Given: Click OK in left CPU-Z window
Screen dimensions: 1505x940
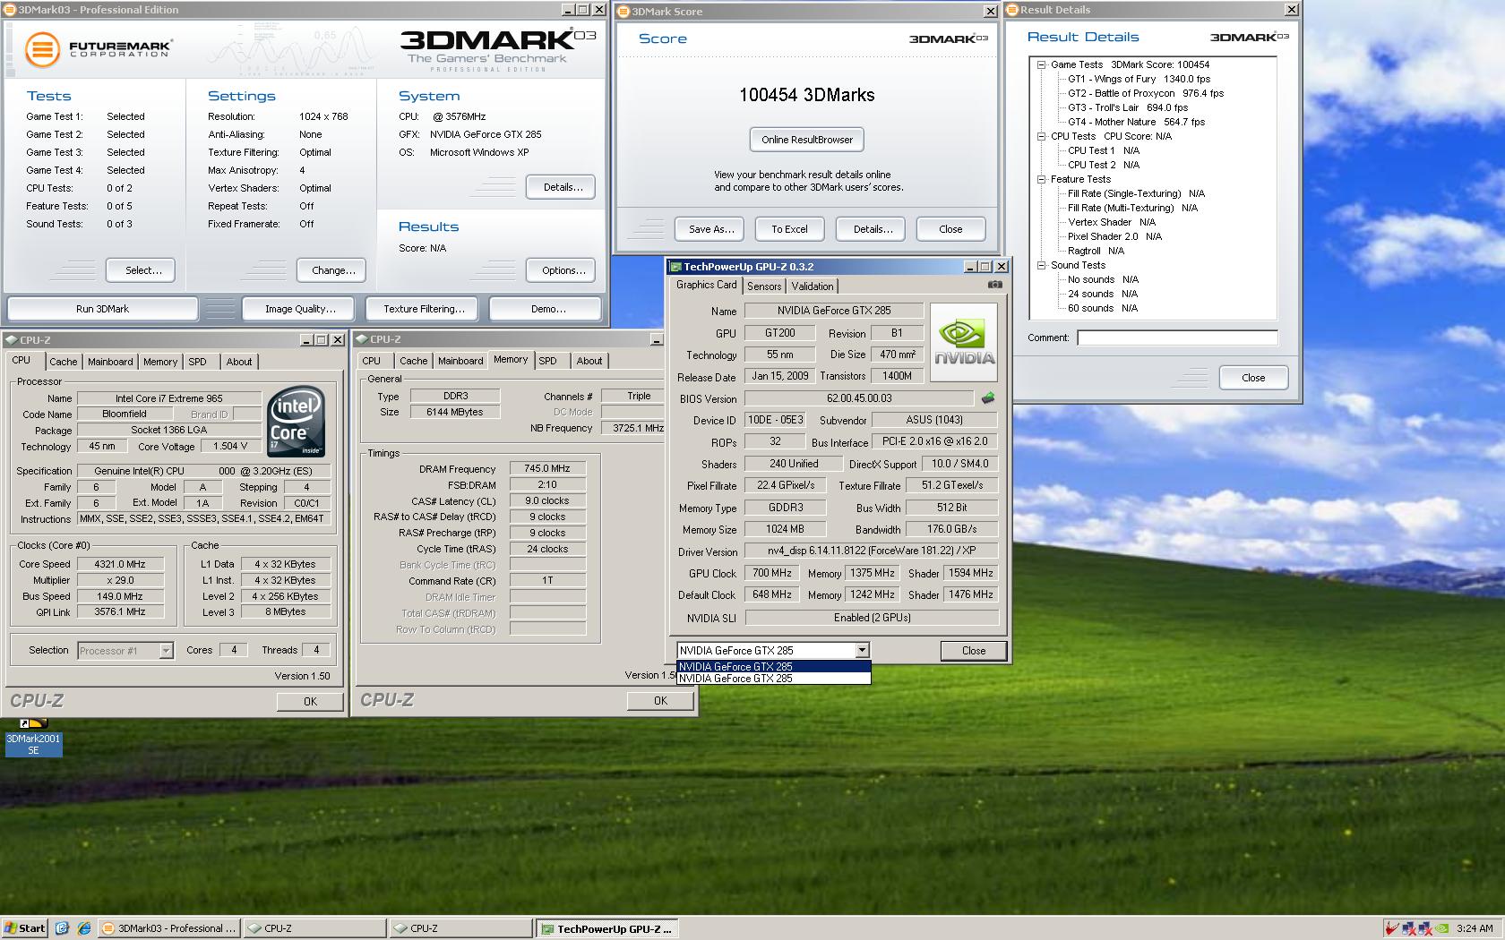Looking at the screenshot, I should click(310, 701).
